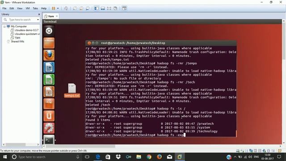This screenshot has width=286, height=161.
Task: Toggle the console view button
Action: [124, 8]
